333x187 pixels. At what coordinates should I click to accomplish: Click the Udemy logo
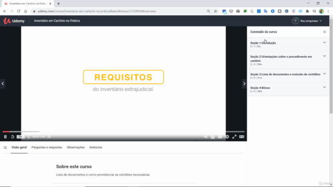(x=14, y=21)
